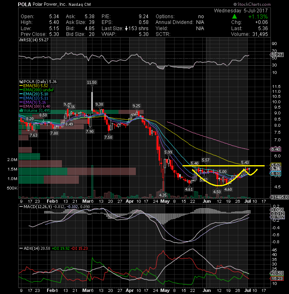
Task: Click the StockCharts.com watermark text
Action: click(x=252, y=4)
